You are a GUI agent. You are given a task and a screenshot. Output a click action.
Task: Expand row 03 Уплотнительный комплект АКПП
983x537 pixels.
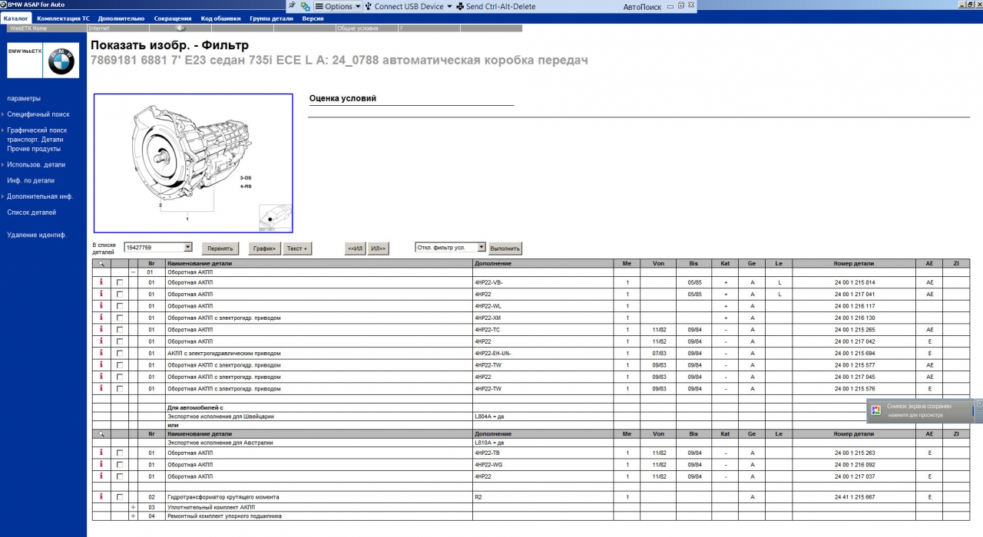133,507
